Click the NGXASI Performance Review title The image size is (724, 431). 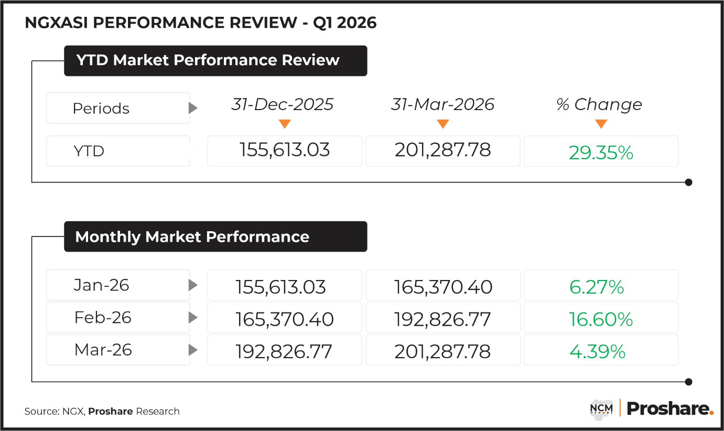click(201, 23)
